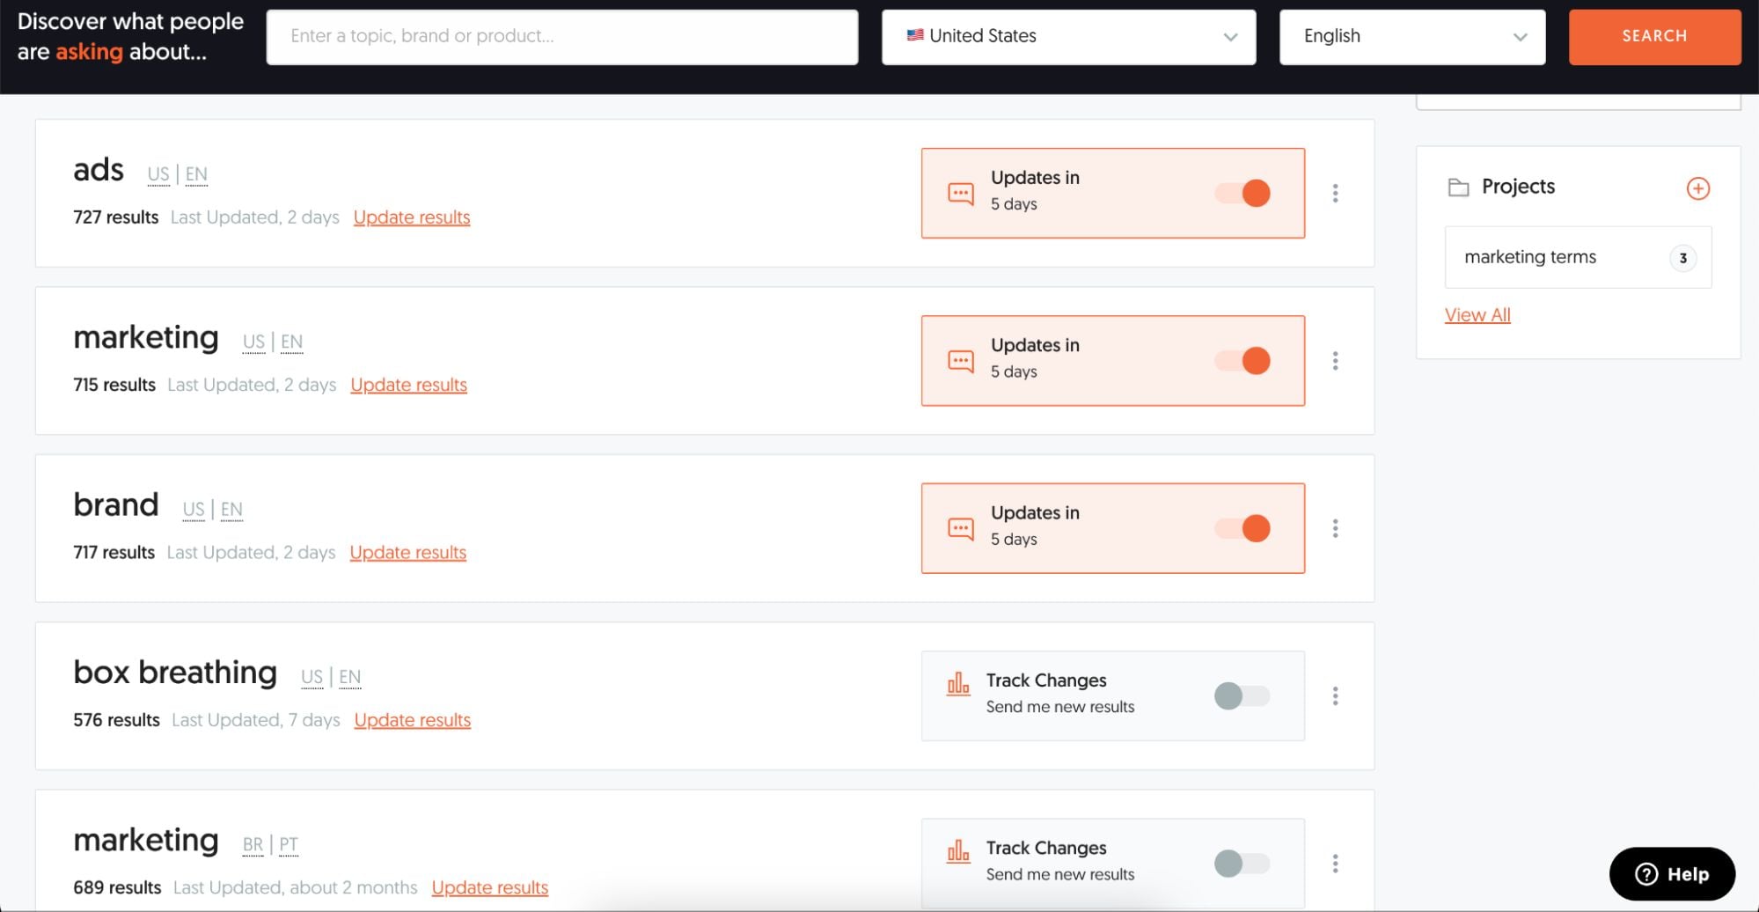
Task: Click chat bubble icon in ads alert box
Action: point(960,194)
